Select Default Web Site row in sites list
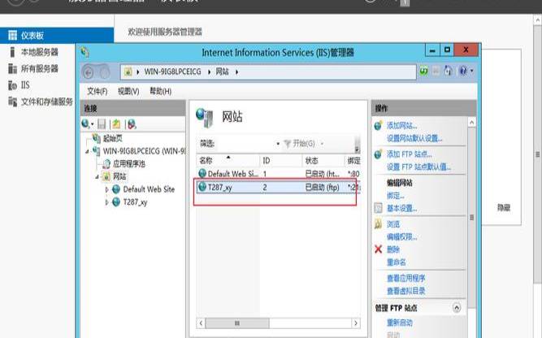Image resolution: width=542 pixels, height=338 pixels. click(x=279, y=174)
